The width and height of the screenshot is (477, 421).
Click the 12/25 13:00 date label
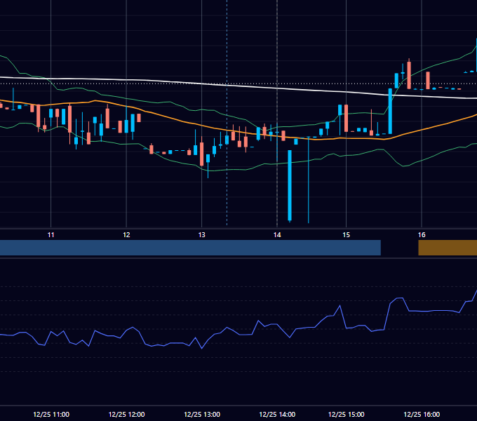coord(202,414)
